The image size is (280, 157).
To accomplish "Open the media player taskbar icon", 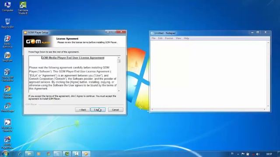I will tap(39, 154).
